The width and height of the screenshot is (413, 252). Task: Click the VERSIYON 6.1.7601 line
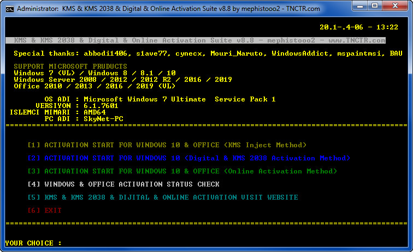[x=77, y=106]
